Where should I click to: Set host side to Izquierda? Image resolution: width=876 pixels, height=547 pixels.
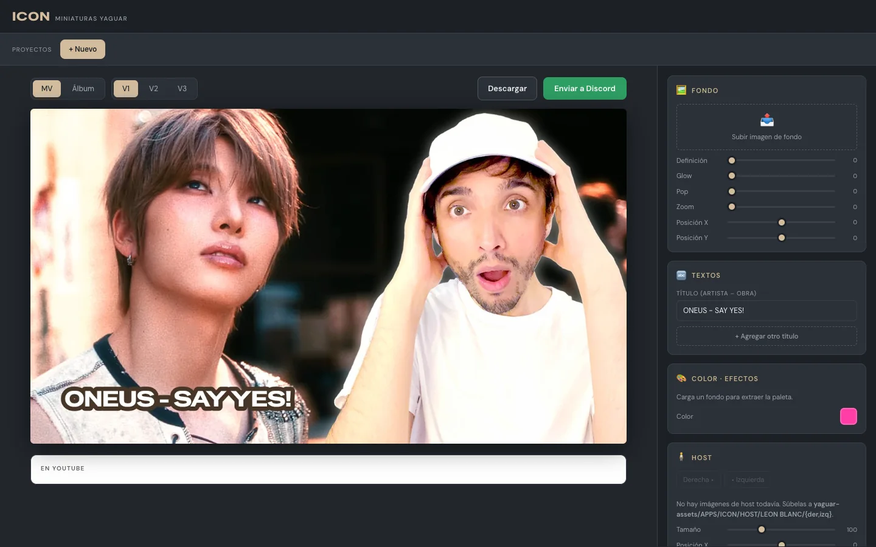748,480
